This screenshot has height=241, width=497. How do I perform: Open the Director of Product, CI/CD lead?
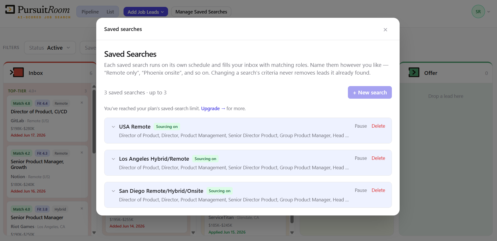coord(39,112)
